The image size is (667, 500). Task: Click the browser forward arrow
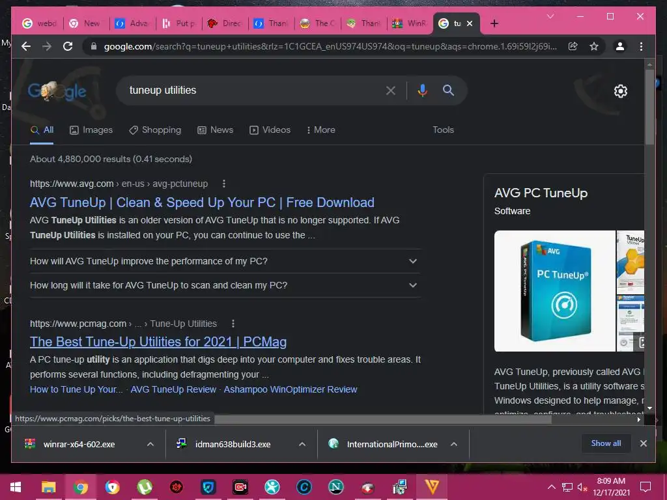pyautogui.click(x=47, y=46)
